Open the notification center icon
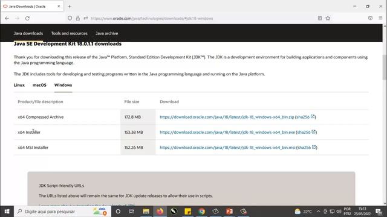 (379, 212)
